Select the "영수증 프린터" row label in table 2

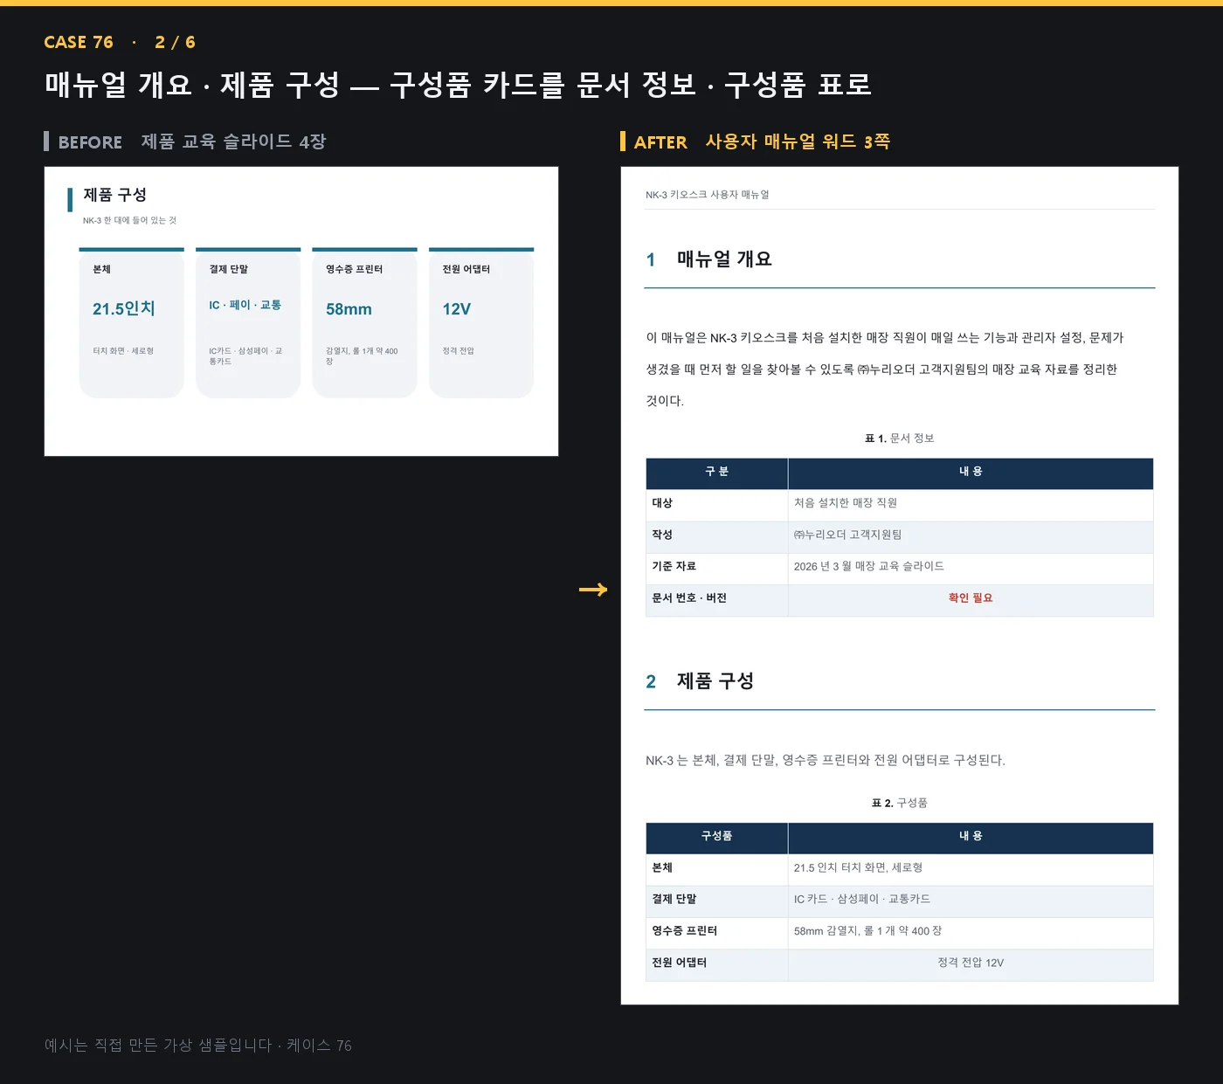click(684, 931)
